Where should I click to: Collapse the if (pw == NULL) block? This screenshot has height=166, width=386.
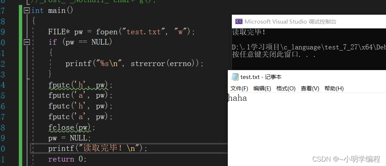pos(26,42)
